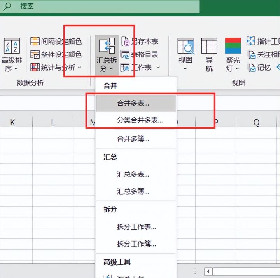This screenshot has height=278, width=280.
Task: Select menu item 合并多表...
Action: [x=136, y=103]
